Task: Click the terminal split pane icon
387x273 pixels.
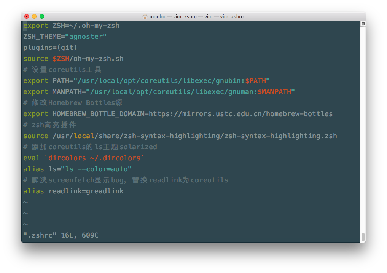Action: pos(363,24)
